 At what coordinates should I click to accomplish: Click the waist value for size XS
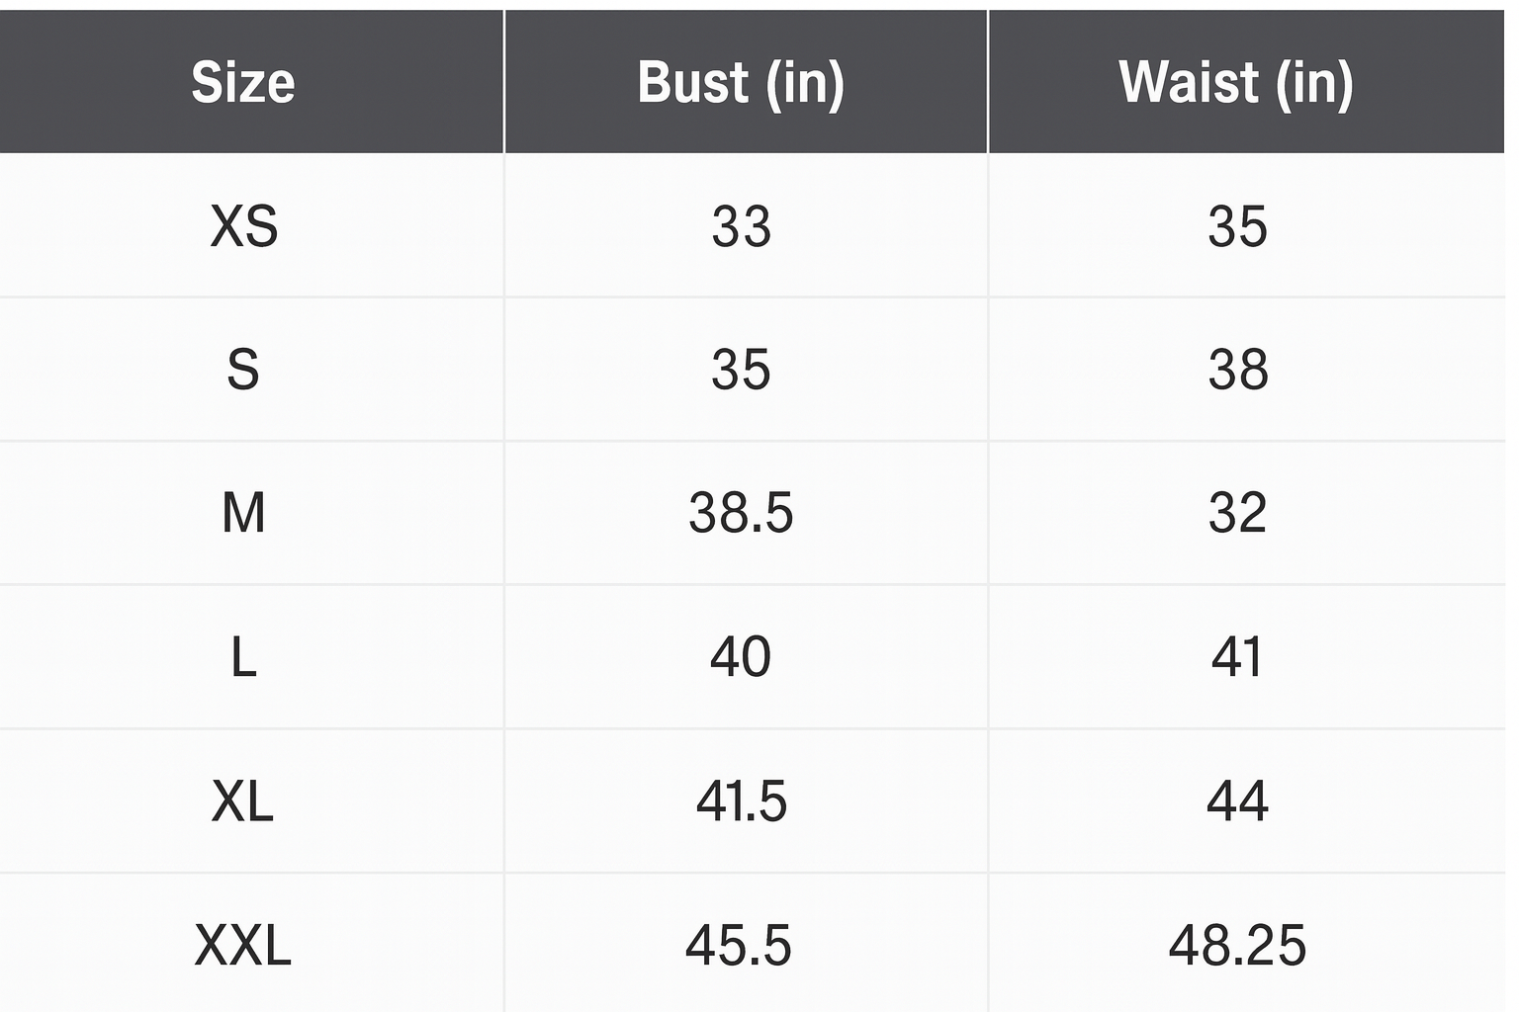click(x=1237, y=226)
